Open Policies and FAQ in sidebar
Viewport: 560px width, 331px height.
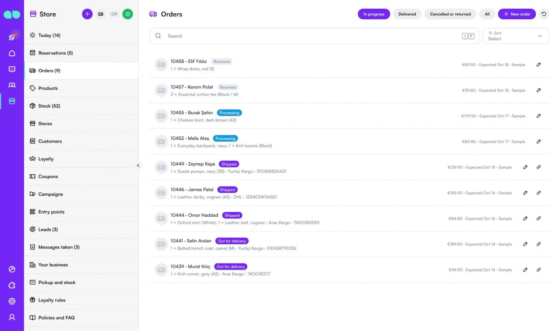[81, 318]
